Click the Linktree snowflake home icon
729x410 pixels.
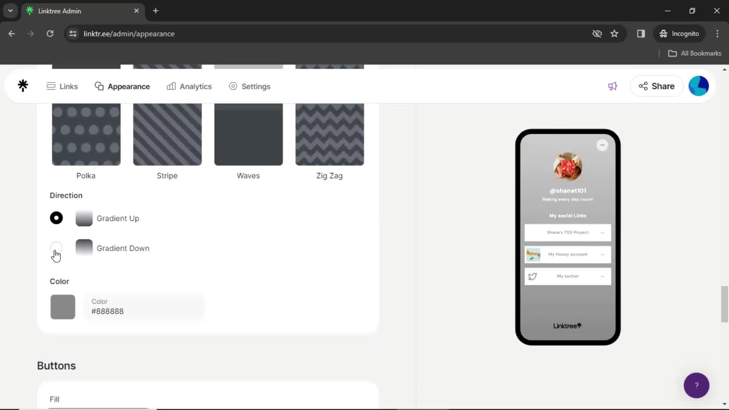(x=23, y=86)
